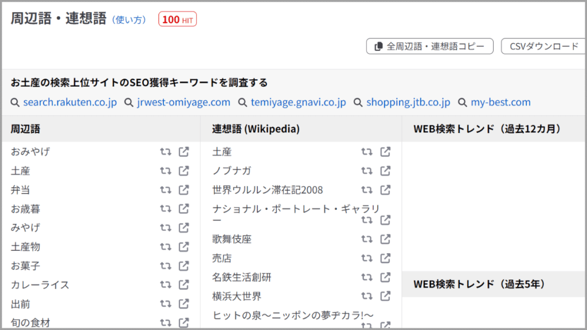Screen dimensions: 587x330
Task: Open external link icon for カレーライス
Action: [183, 285]
